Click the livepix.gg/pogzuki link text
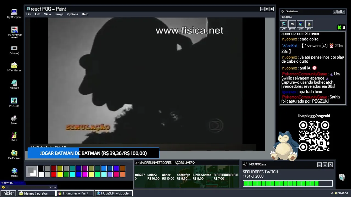This screenshot has width=351, height=197. (314, 116)
